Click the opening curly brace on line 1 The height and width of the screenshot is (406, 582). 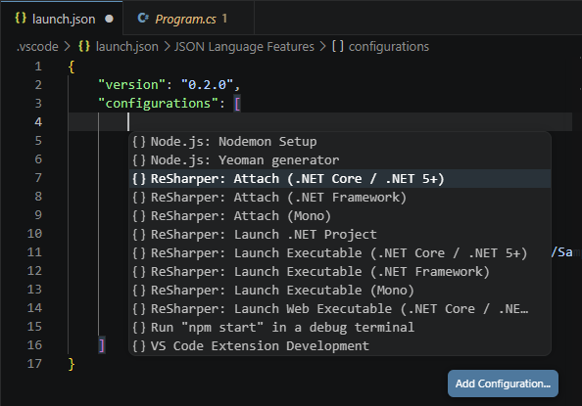[x=72, y=67]
